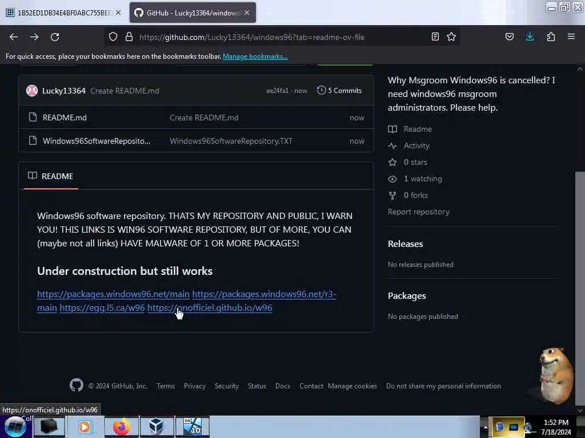
Task: Open the Pocket save icon
Action: tap(509, 36)
